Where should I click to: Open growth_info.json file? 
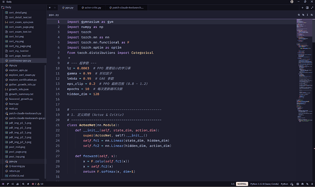click(19, 89)
